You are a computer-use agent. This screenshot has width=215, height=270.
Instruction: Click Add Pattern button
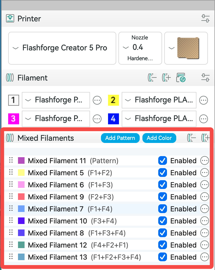(x=120, y=138)
